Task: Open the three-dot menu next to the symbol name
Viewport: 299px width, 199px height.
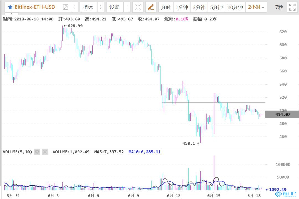Action: click(x=74, y=7)
